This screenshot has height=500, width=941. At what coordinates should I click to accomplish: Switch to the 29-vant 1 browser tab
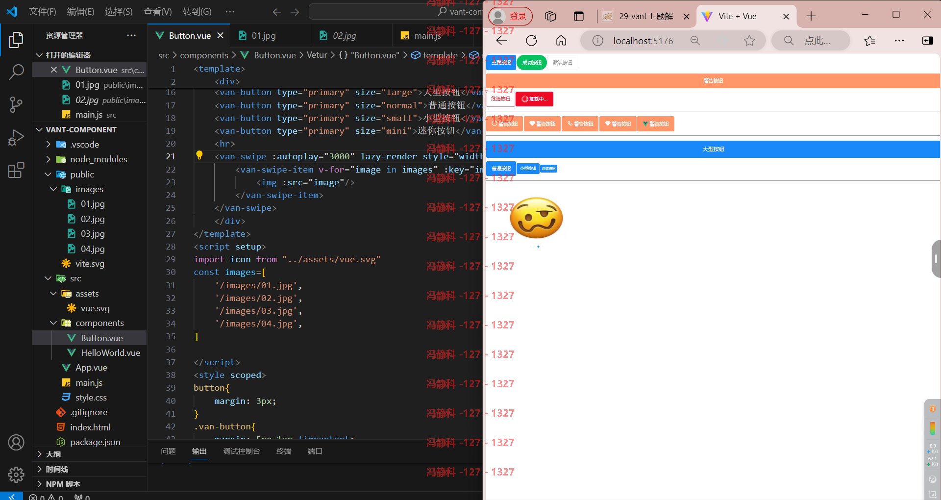click(646, 16)
